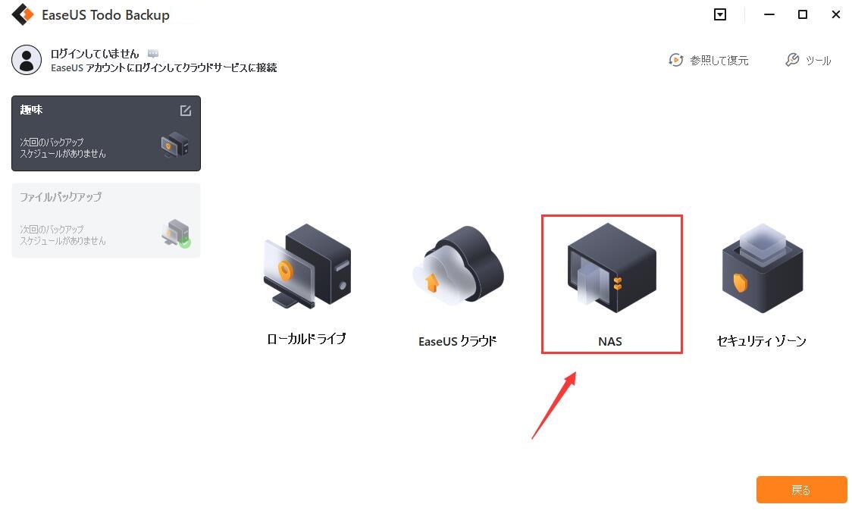Click the ログインしていません login text
This screenshot has width=852, height=520.
coord(95,53)
